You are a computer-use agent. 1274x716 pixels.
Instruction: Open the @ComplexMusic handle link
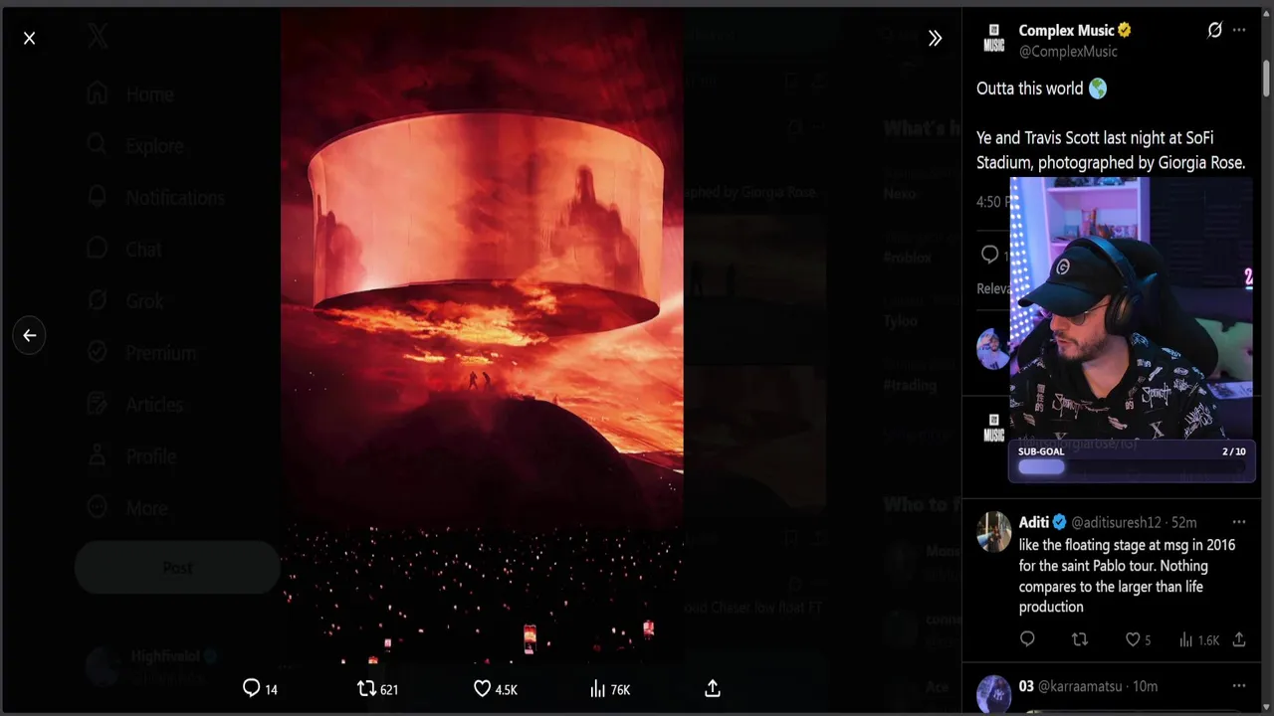pos(1068,51)
